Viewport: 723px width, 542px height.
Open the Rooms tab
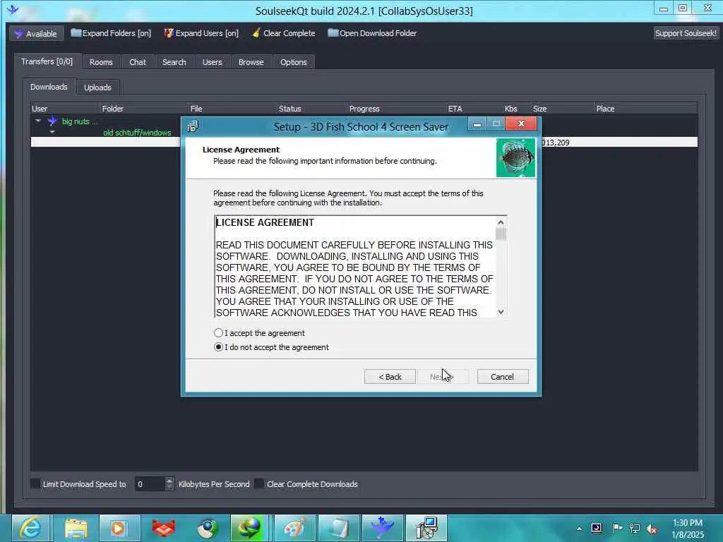[x=101, y=62]
